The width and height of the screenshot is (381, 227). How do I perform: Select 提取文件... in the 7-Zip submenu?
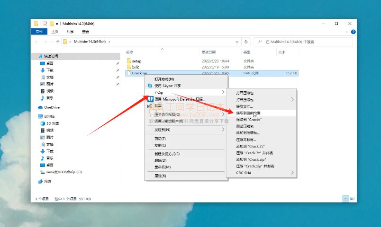261,106
